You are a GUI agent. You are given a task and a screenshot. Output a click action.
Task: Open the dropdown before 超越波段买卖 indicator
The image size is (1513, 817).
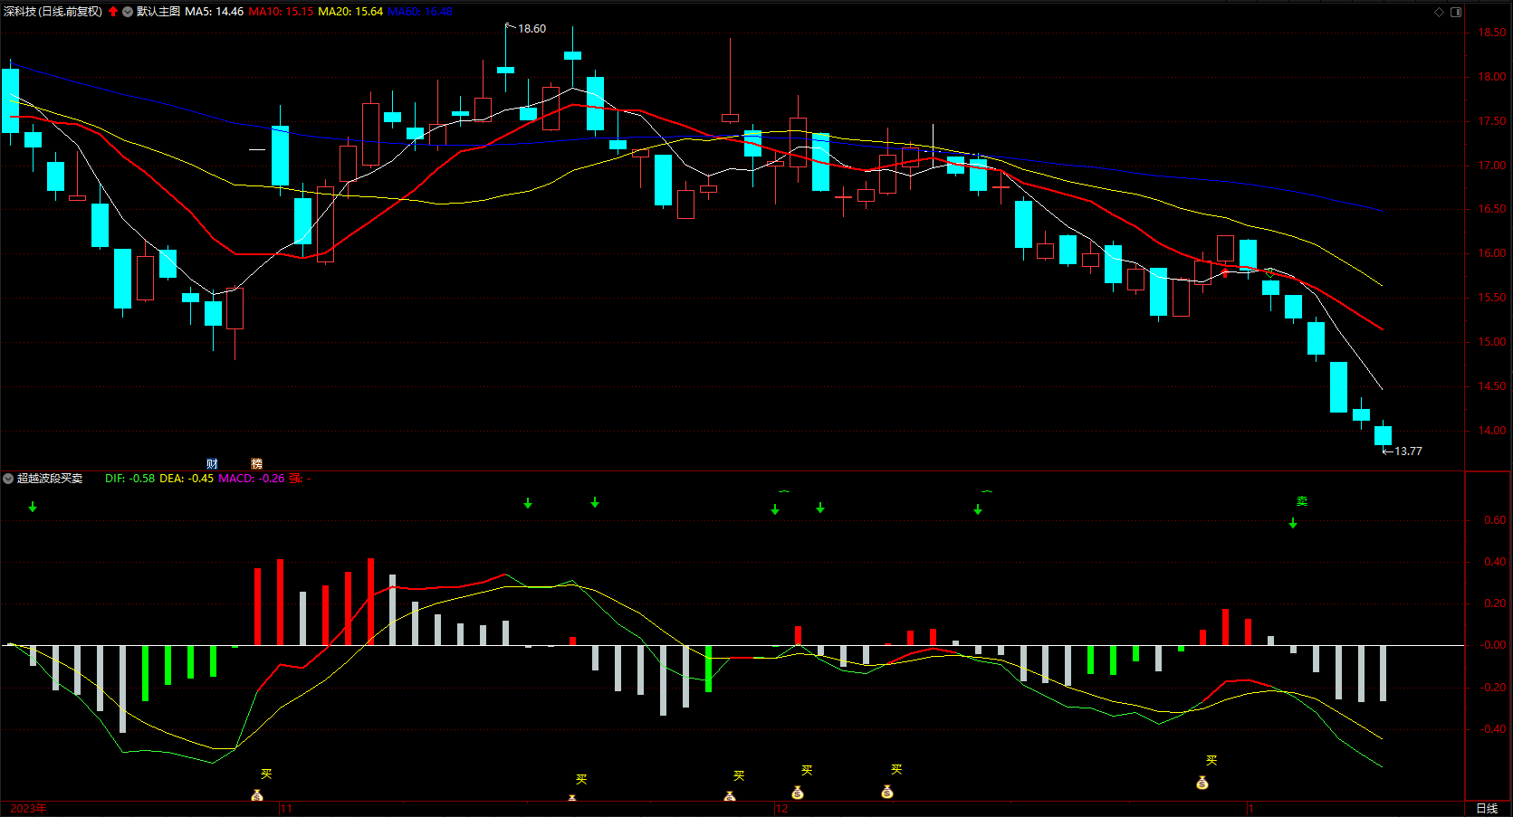8,478
